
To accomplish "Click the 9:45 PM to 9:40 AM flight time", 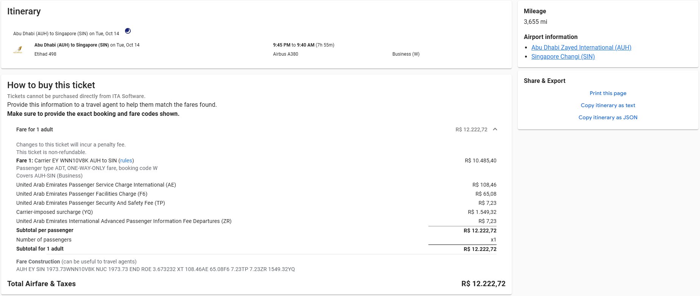I will tap(293, 45).
